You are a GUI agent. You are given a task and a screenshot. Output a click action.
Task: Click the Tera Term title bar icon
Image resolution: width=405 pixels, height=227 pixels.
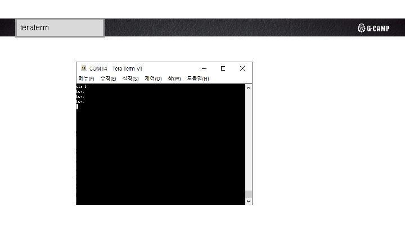(x=84, y=68)
